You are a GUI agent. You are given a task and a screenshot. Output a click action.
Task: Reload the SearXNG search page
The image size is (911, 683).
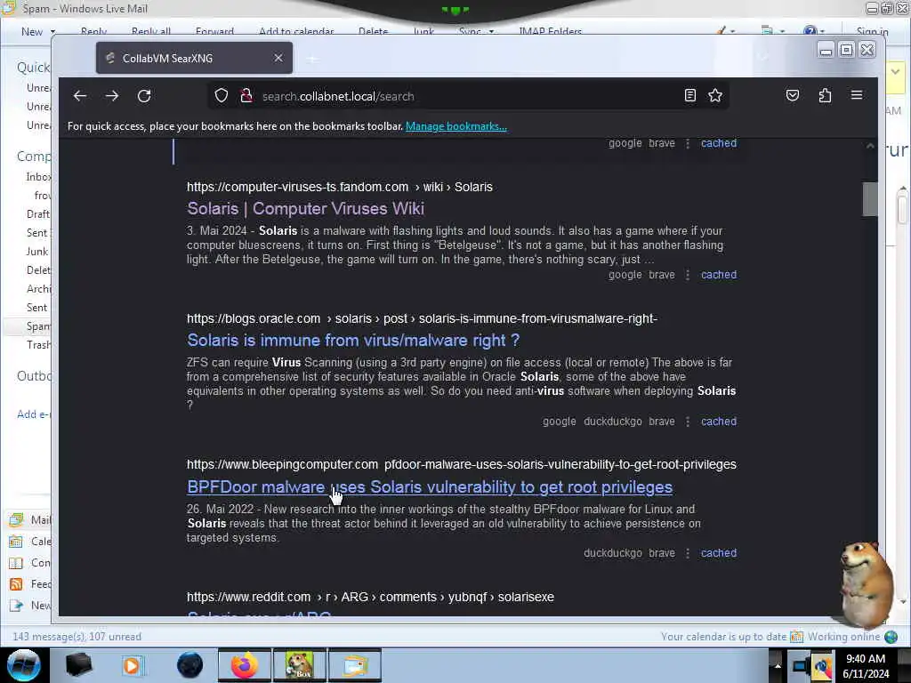(144, 96)
